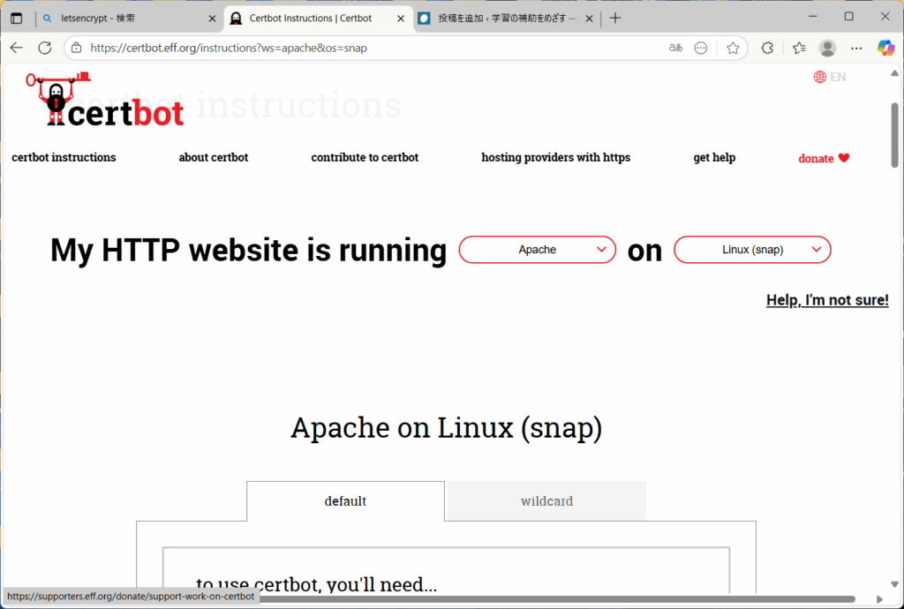Expand the Linux (snap) system dropdown

pyautogui.click(x=752, y=250)
